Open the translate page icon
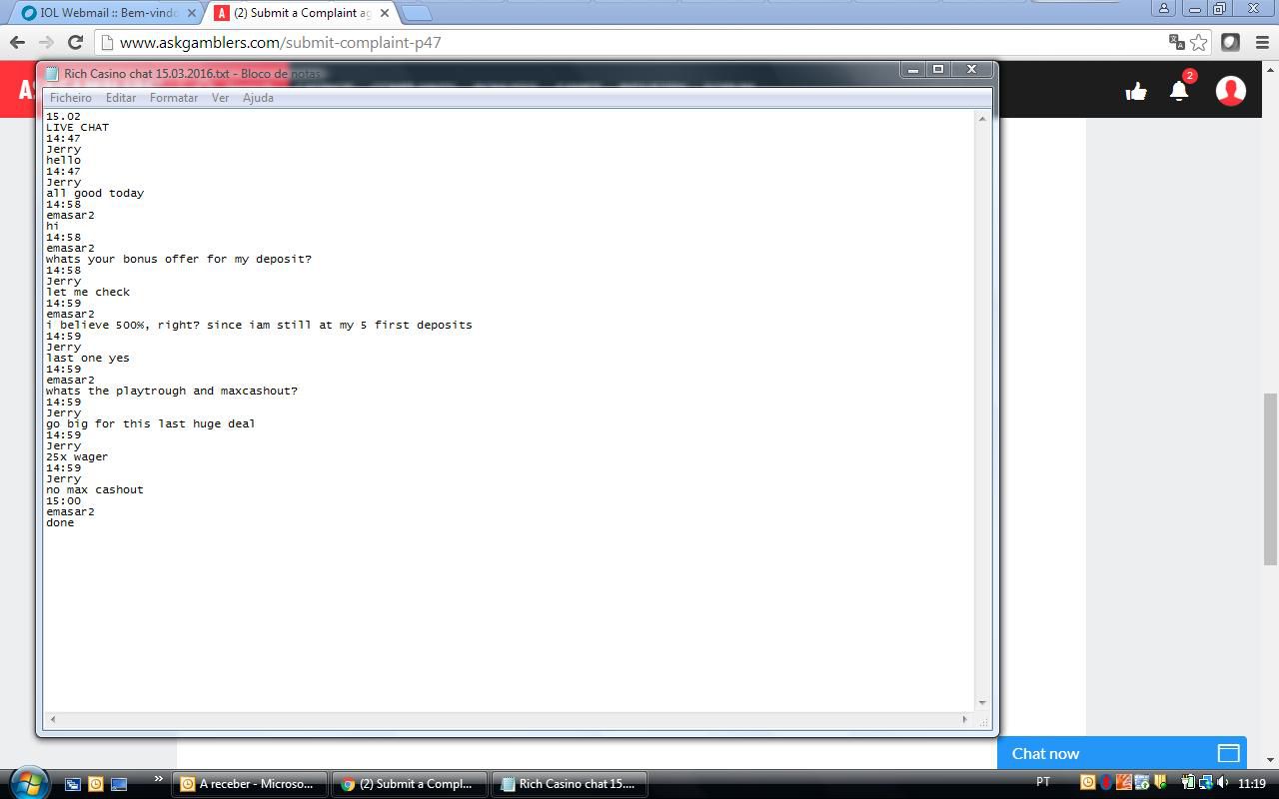Viewport: 1279px width, 799px height. click(x=1177, y=42)
